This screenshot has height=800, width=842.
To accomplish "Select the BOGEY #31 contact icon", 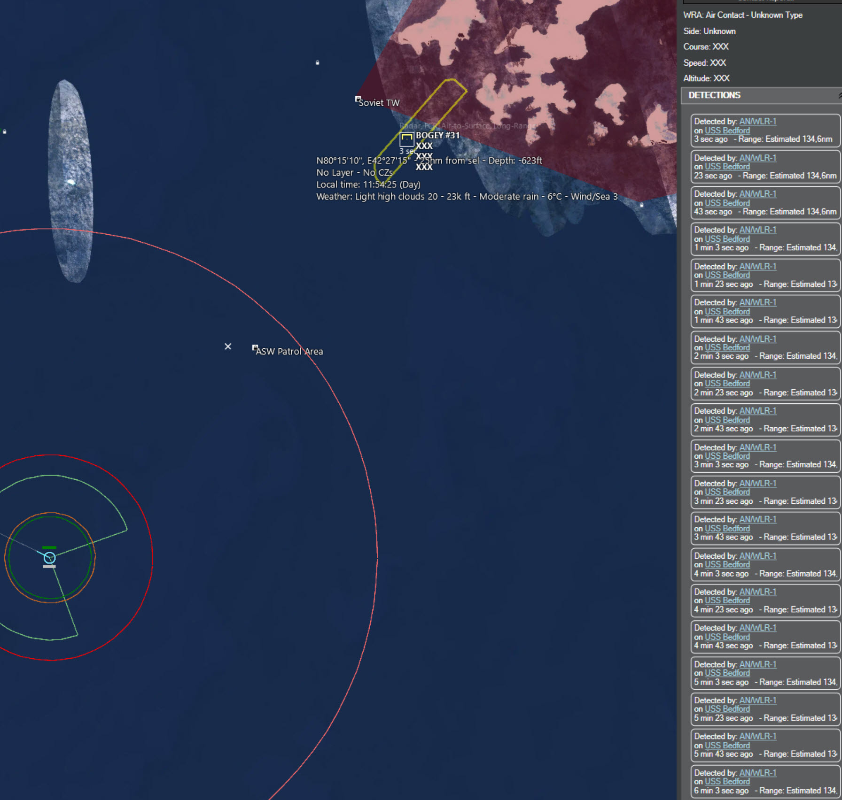I will point(406,139).
